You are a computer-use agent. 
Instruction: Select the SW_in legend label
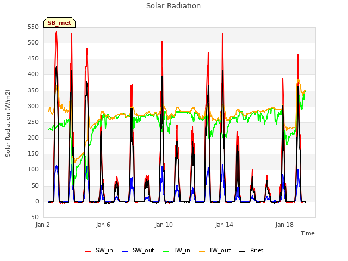click(104, 250)
